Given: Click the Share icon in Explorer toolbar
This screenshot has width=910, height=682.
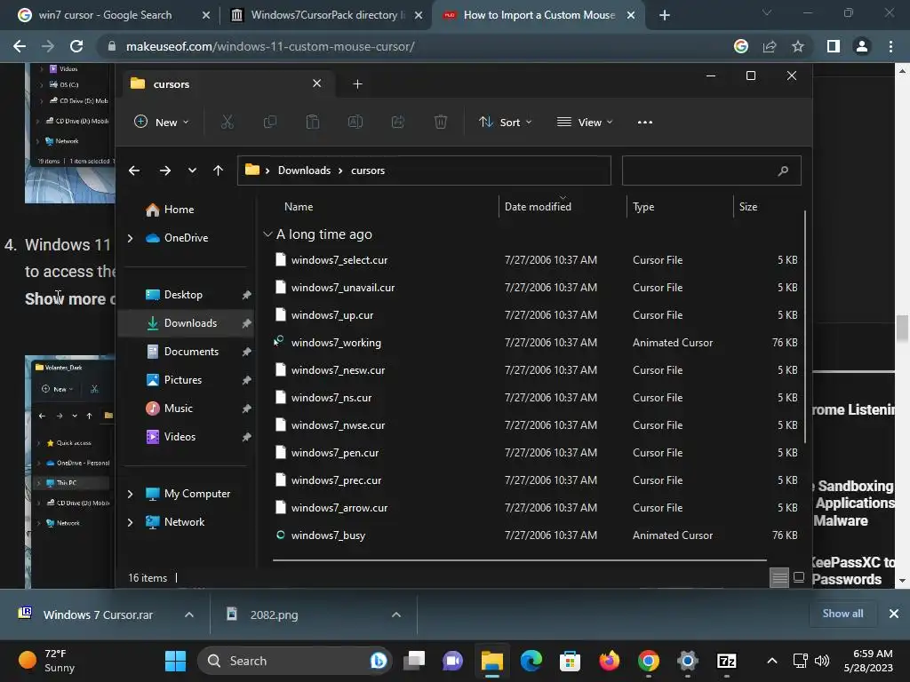Looking at the screenshot, I should pos(398,122).
